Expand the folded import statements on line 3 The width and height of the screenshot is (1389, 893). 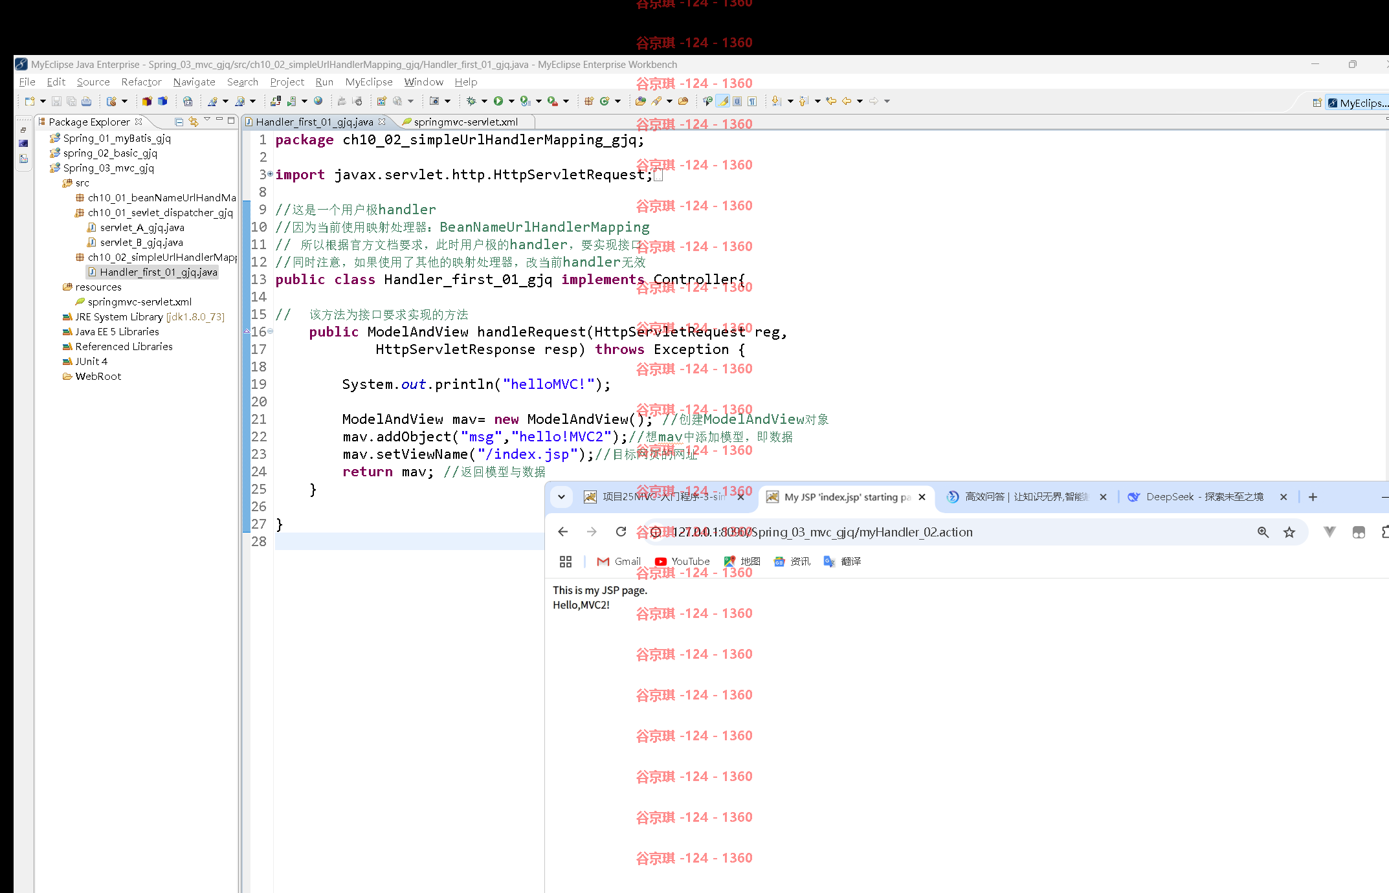[270, 174]
